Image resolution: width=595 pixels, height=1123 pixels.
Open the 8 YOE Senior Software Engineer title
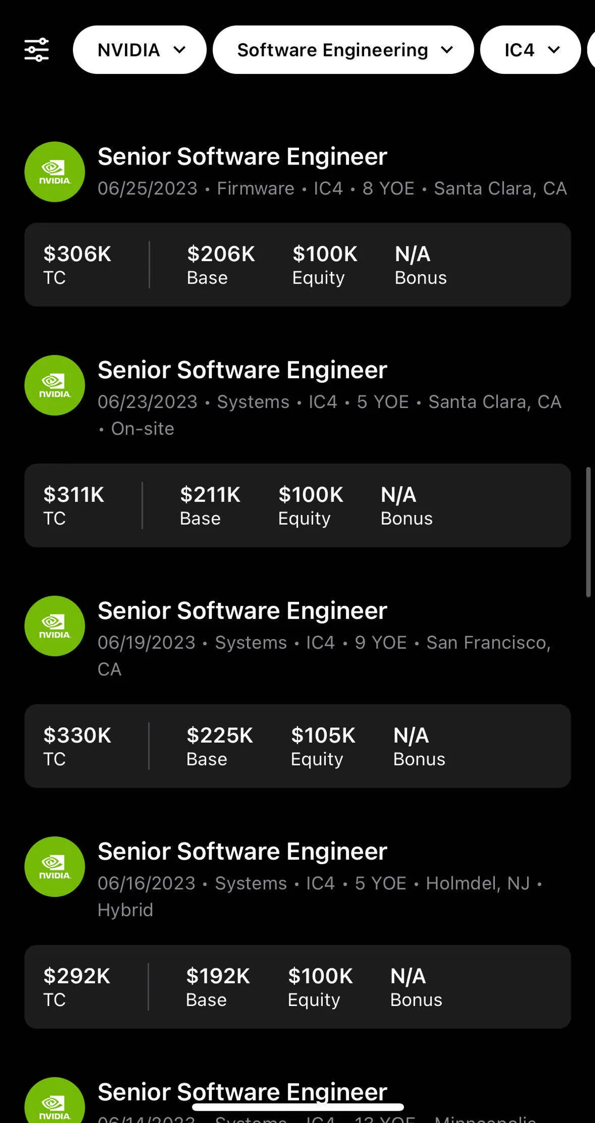tap(242, 157)
